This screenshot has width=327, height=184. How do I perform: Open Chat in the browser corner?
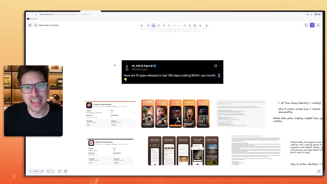click(x=318, y=14)
